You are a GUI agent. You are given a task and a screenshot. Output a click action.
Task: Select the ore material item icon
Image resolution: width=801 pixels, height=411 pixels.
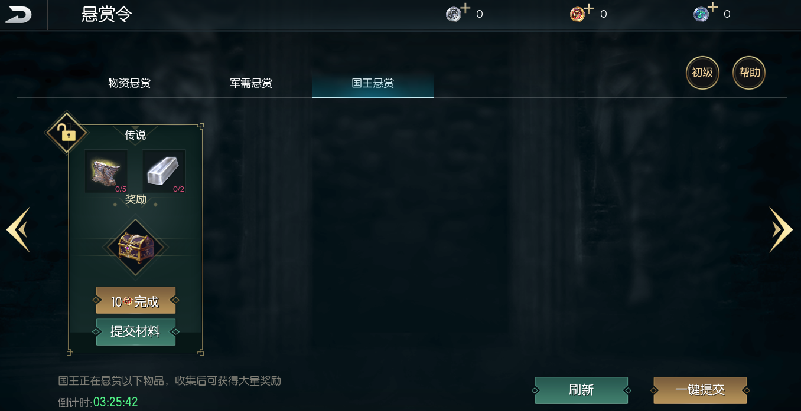pyautogui.click(x=106, y=172)
